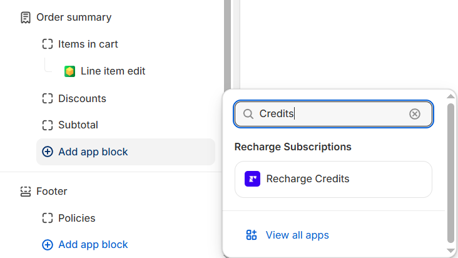The image size is (458, 258).
Task: Select the Recharge Credits app block
Action: click(333, 179)
